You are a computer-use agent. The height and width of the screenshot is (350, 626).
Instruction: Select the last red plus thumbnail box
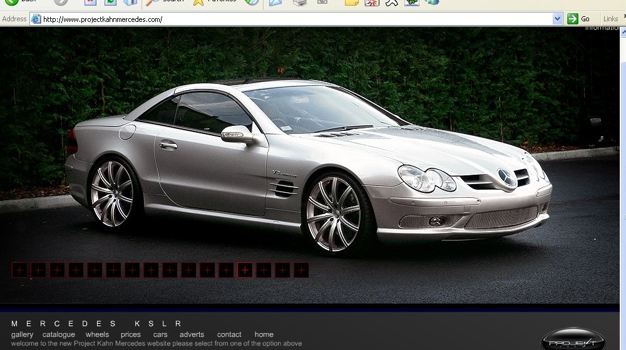[x=301, y=270]
